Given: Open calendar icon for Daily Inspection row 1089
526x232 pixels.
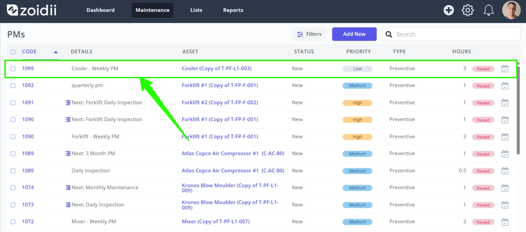Looking at the screenshot, I should pyautogui.click(x=505, y=171).
